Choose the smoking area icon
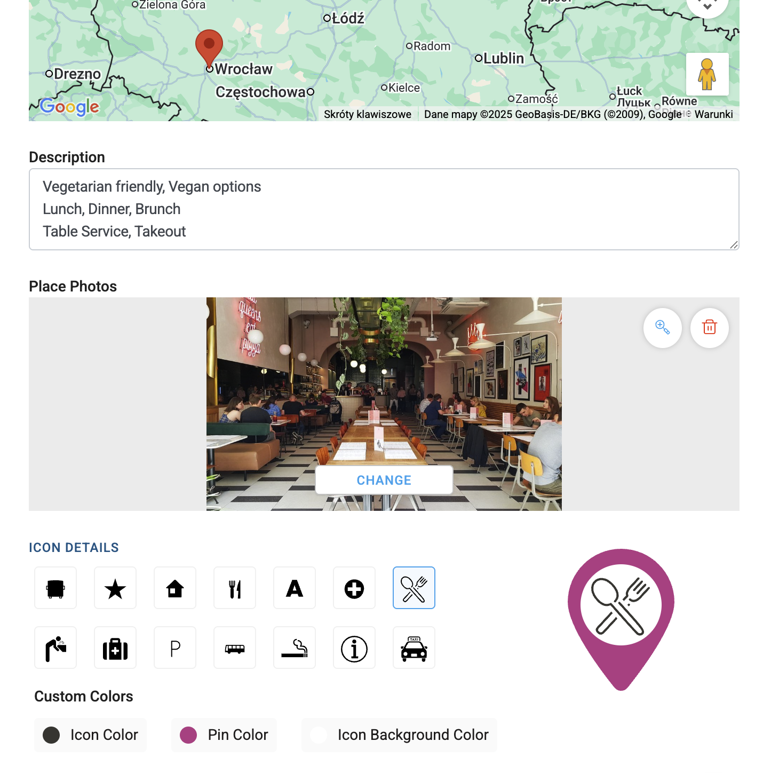Screen dimensions: 763x773 point(295,648)
